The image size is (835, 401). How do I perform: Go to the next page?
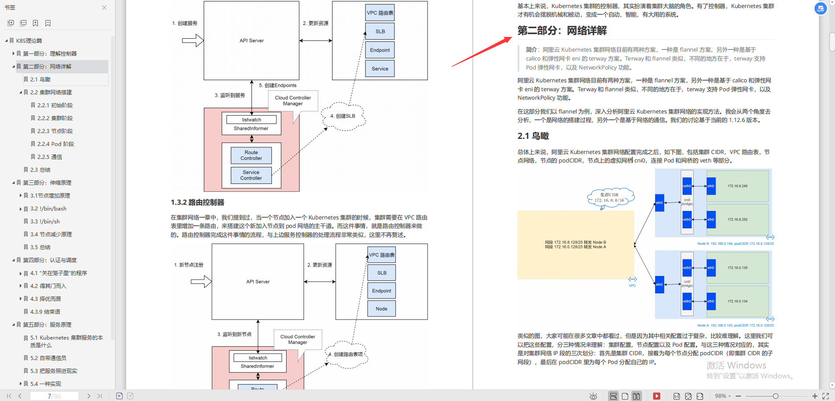(89, 396)
